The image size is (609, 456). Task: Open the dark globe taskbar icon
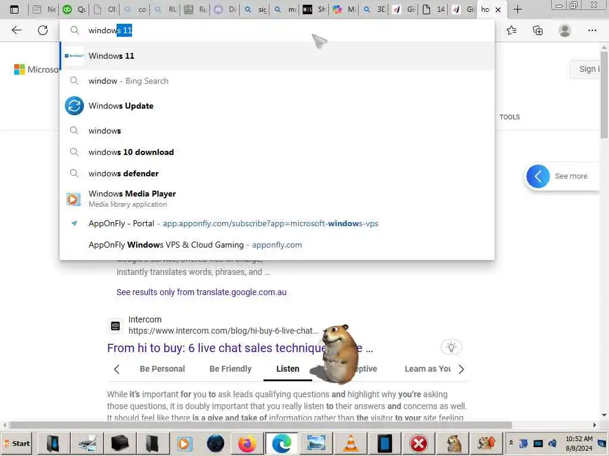point(215,443)
